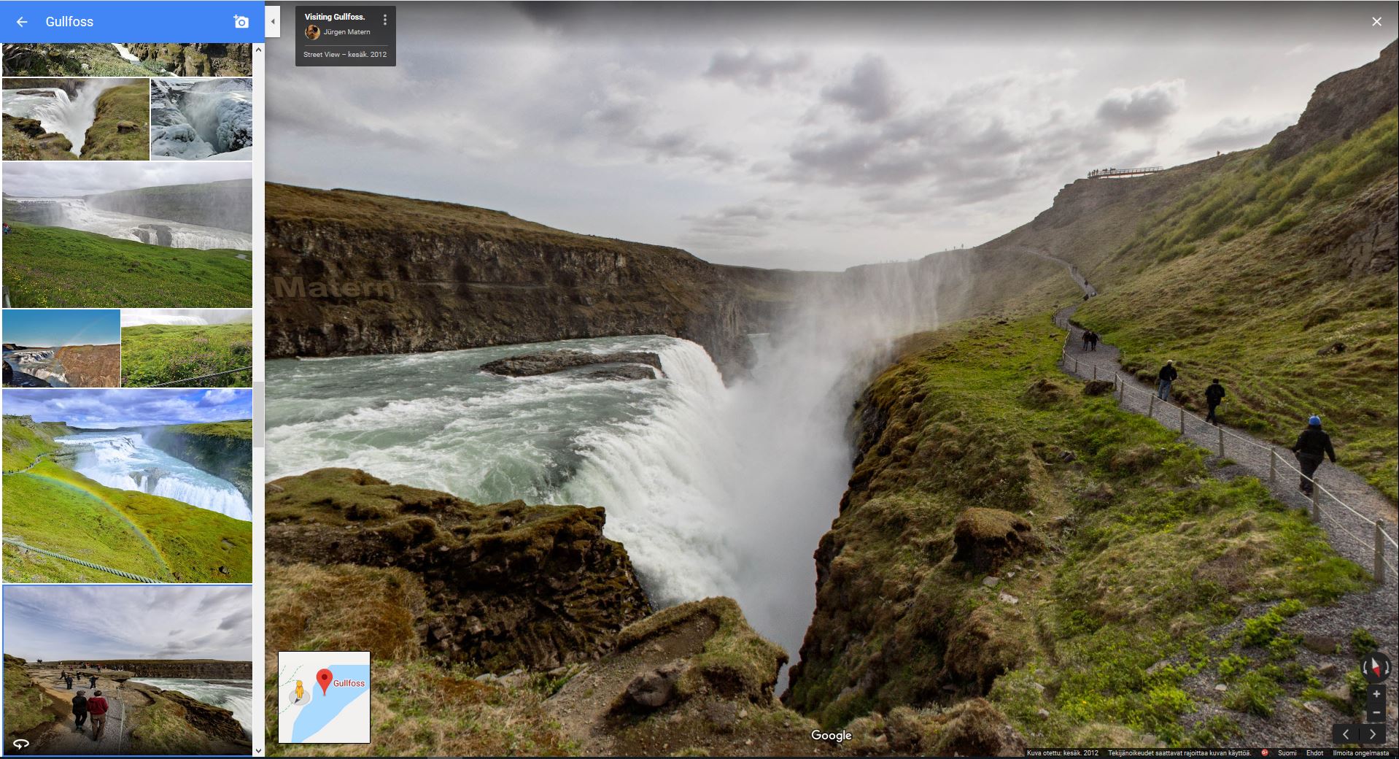Open the three-dot menu on the Visiting Gullfoss card
The image size is (1399, 759).
click(385, 20)
